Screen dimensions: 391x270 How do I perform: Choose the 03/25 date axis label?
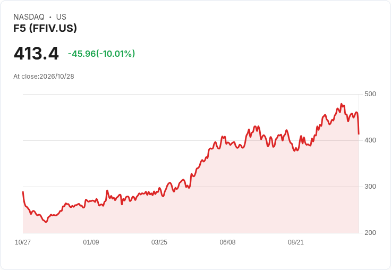click(159, 242)
